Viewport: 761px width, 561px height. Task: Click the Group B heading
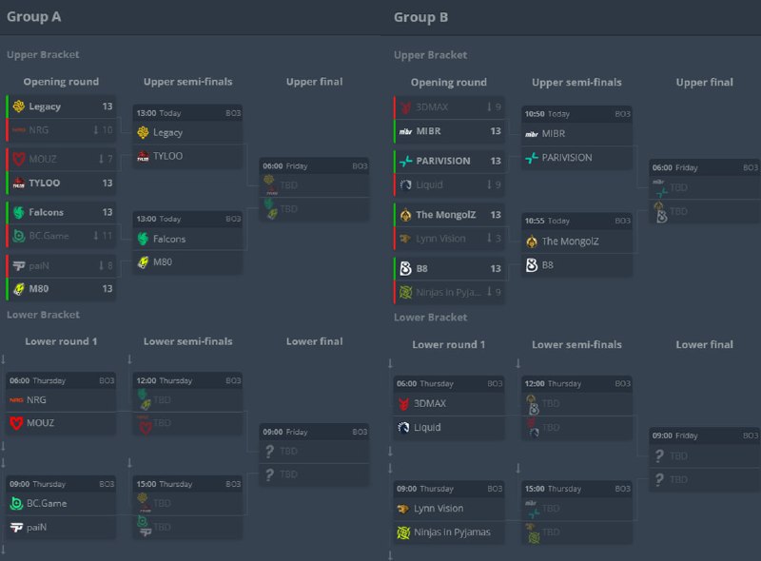[420, 17]
